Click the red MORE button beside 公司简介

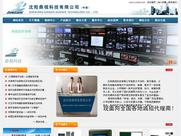(169, 70)
